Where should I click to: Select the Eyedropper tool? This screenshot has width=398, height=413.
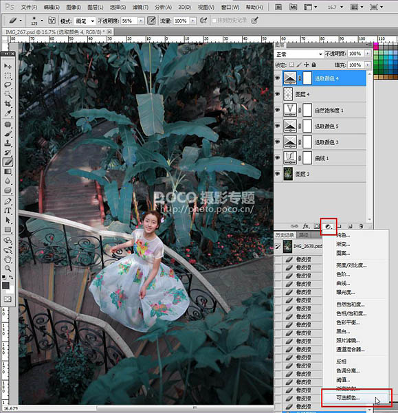pyautogui.click(x=8, y=113)
